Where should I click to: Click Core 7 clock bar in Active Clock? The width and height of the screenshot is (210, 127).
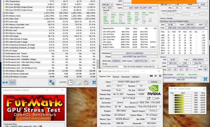183,112
